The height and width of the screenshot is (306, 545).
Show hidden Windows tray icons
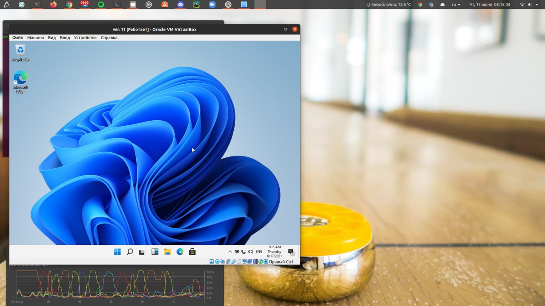230,252
